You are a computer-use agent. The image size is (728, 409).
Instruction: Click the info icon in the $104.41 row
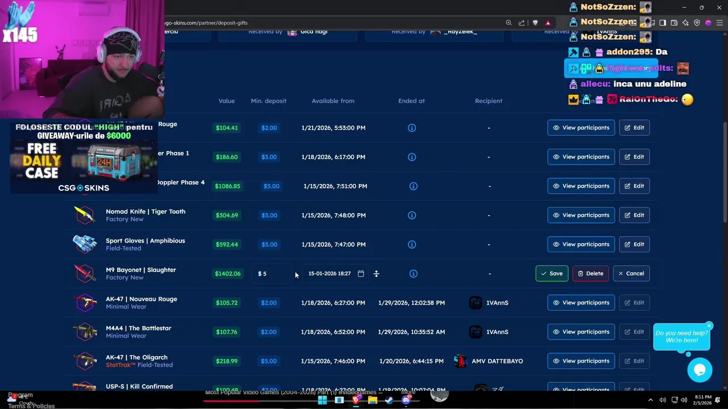412,128
